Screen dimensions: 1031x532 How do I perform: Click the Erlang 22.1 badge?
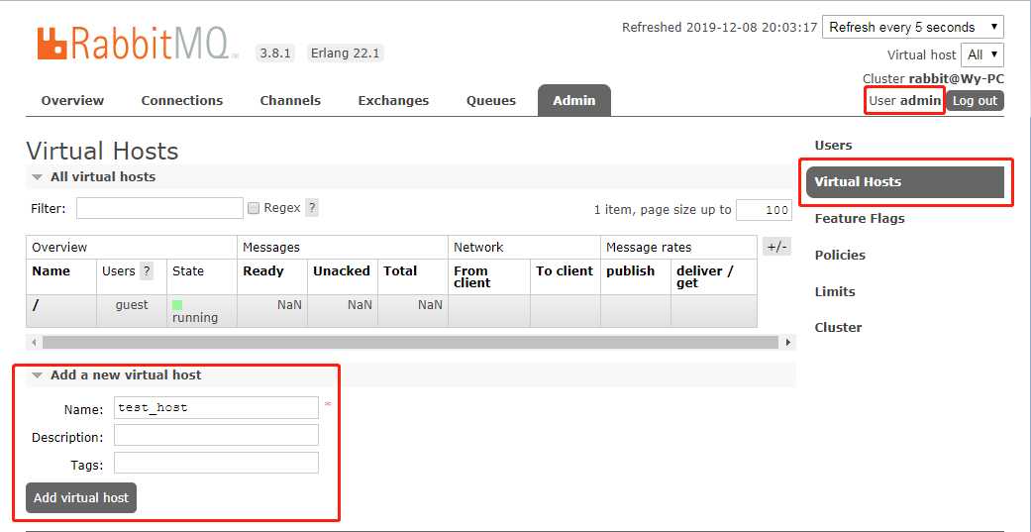point(346,53)
